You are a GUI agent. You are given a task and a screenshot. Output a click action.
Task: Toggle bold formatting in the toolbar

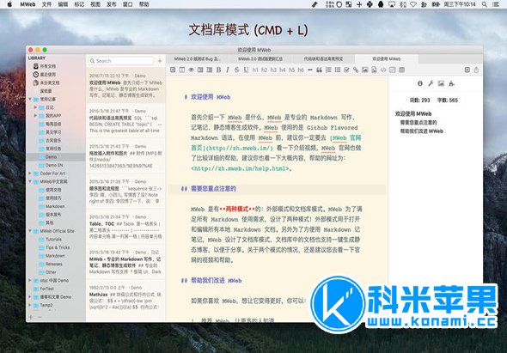point(218,70)
